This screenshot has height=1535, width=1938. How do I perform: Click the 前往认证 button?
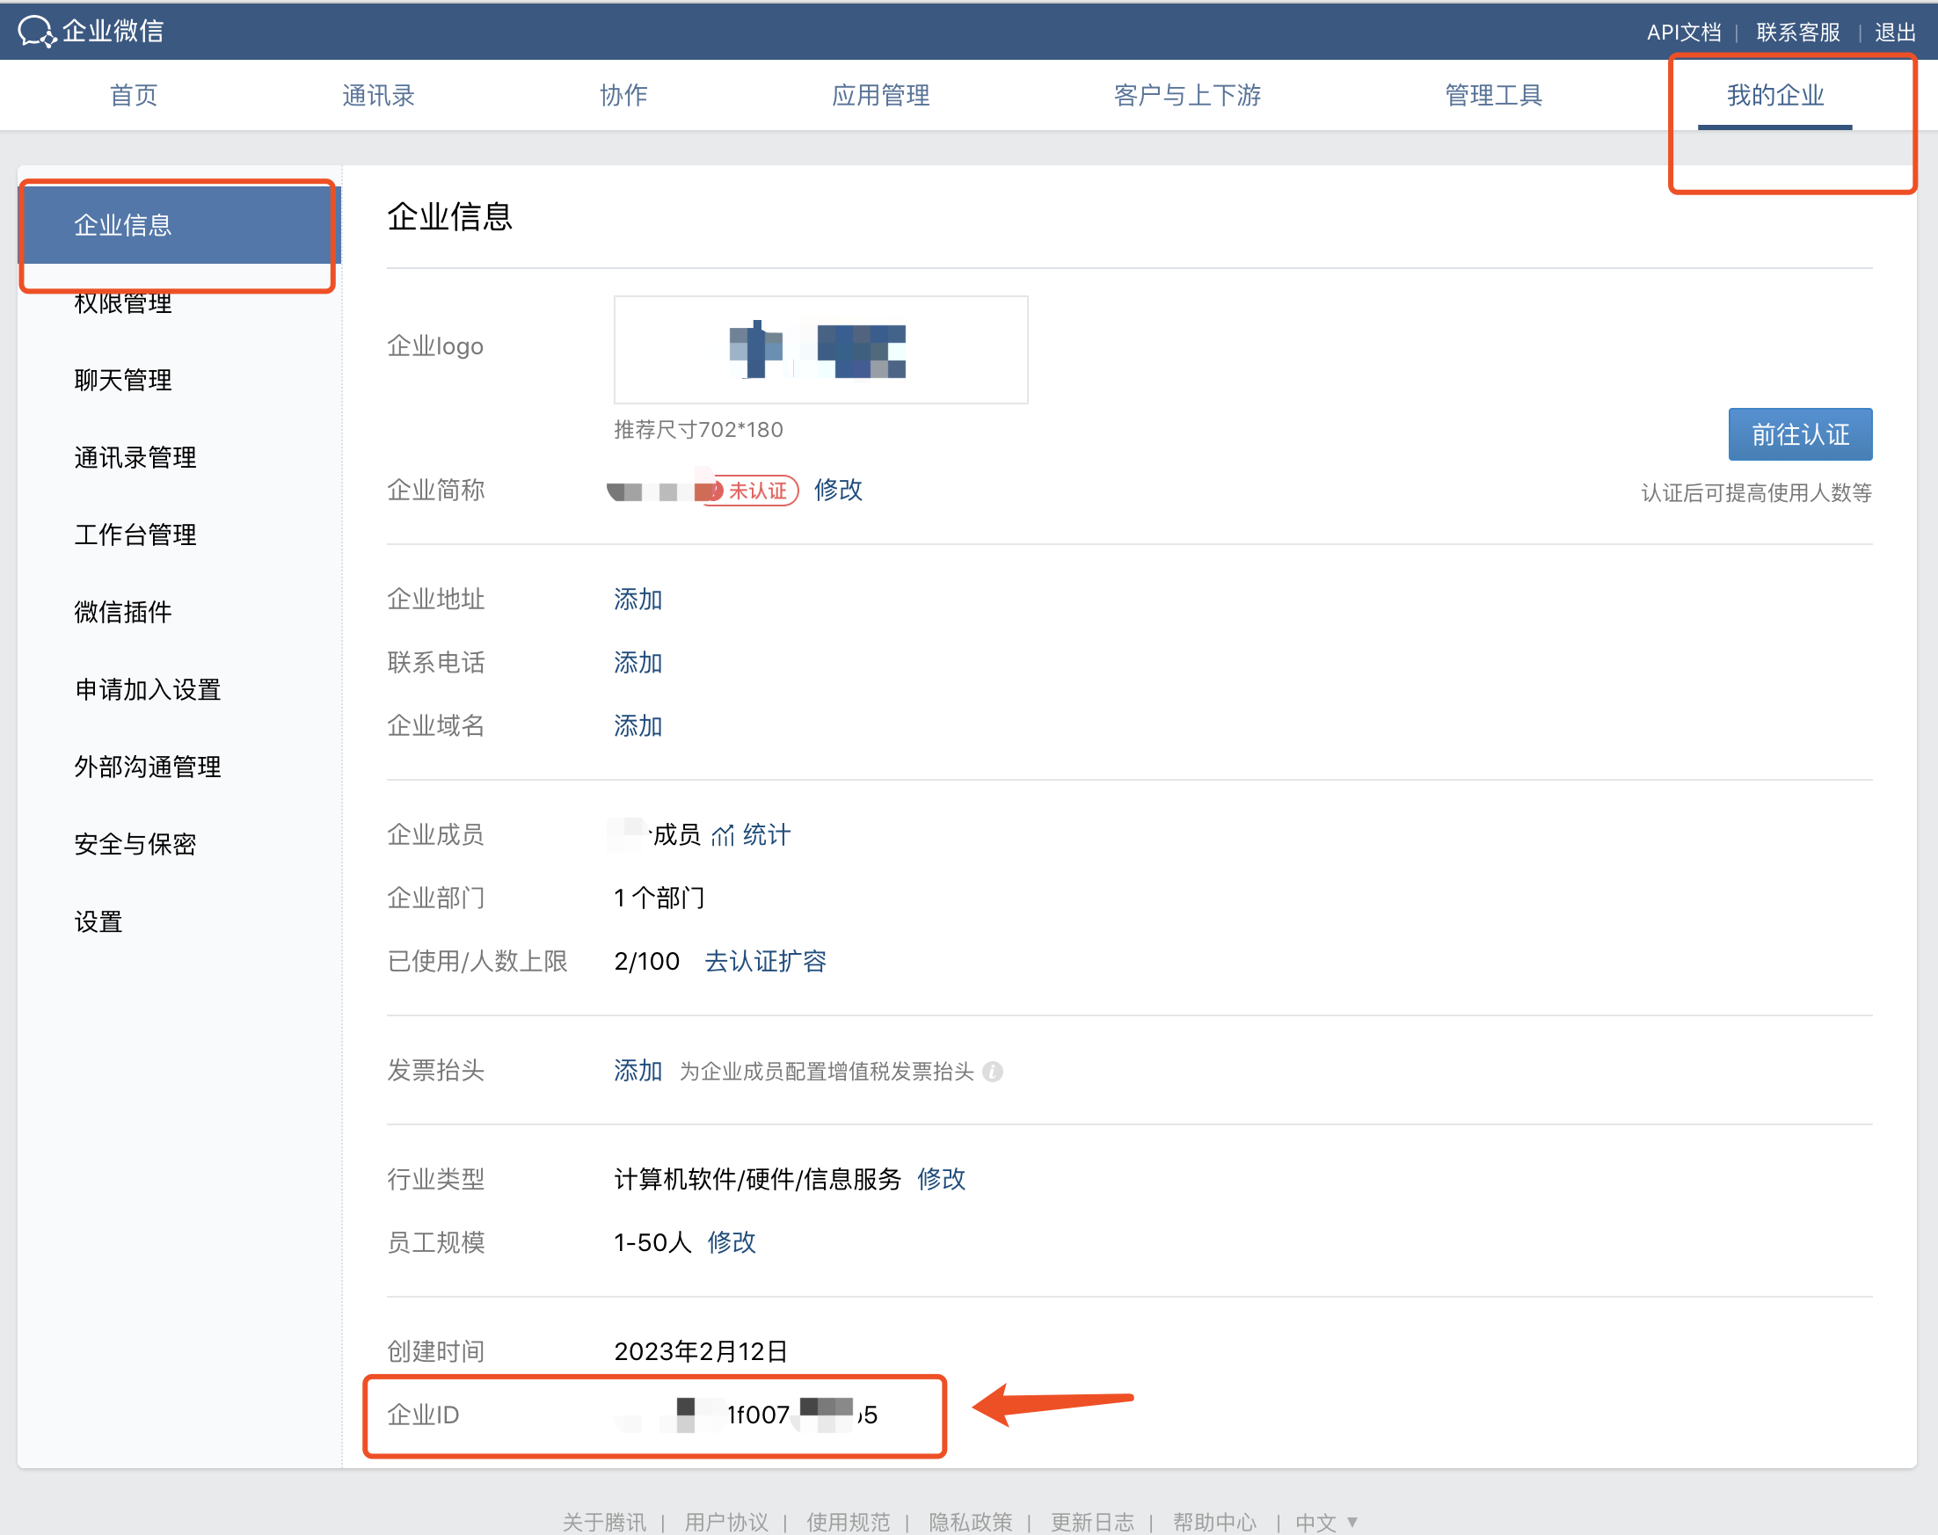(x=1800, y=435)
